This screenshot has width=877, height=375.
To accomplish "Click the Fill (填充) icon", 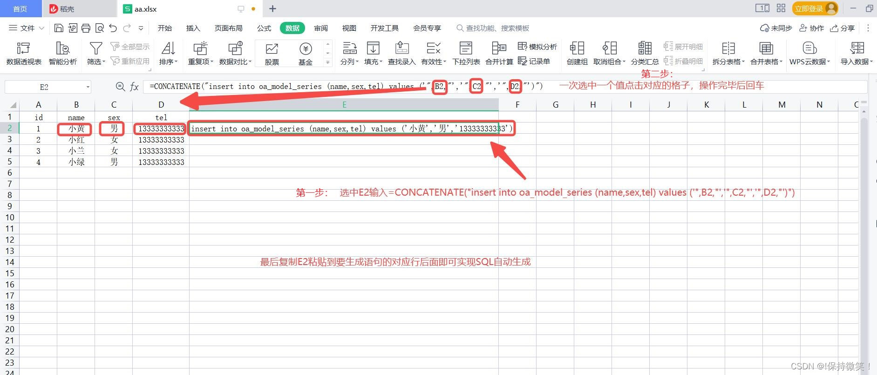I will pyautogui.click(x=373, y=48).
